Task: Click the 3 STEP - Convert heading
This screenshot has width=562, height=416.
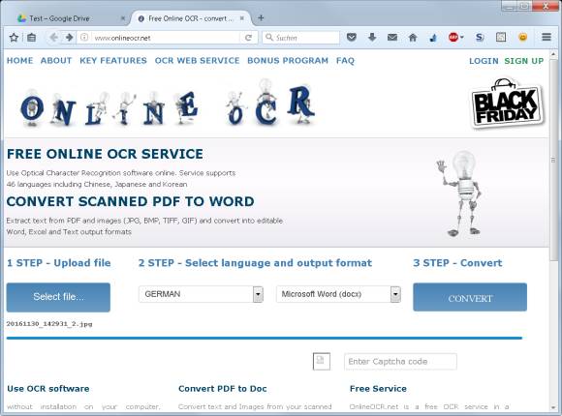Action: click(x=457, y=263)
